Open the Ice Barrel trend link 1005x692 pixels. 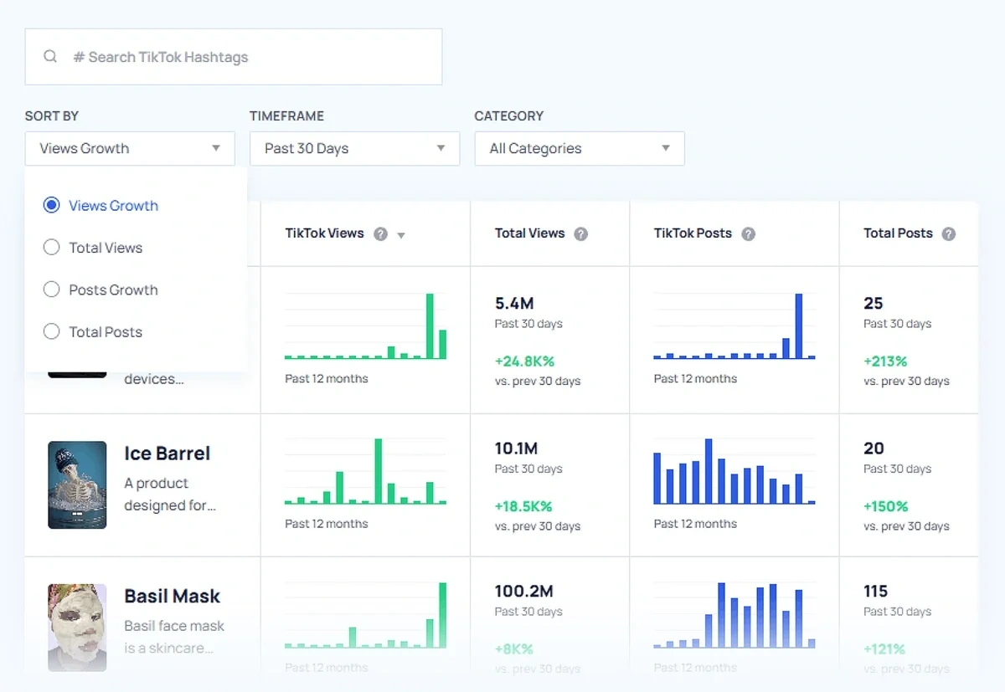click(167, 454)
